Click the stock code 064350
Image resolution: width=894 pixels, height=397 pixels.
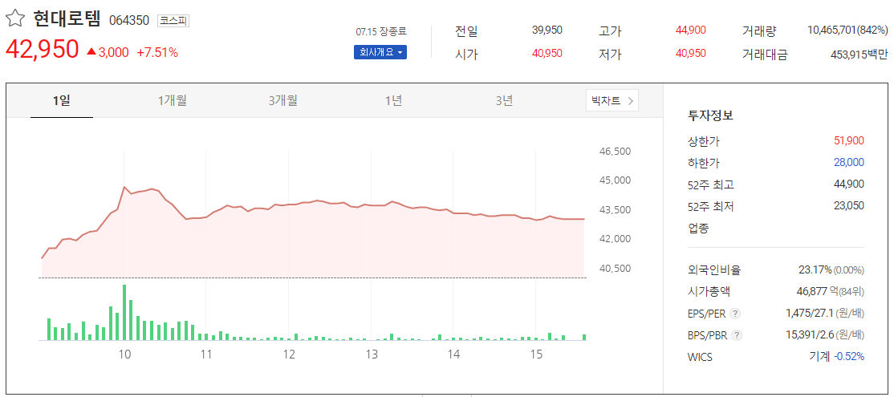click(x=129, y=21)
